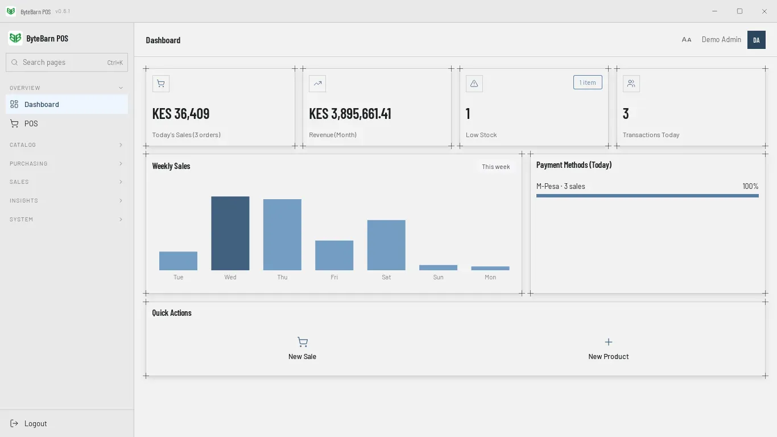
Task: Click the ByteBarn POS sidebar logo icon
Action: point(15,38)
